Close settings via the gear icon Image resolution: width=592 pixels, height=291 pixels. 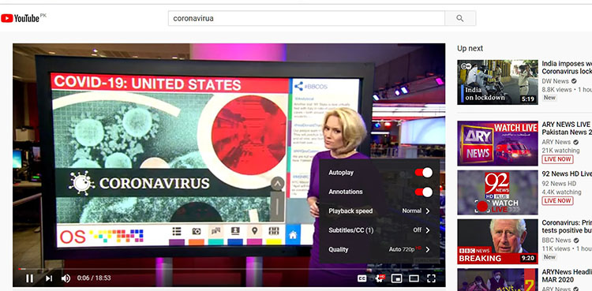coord(379,278)
